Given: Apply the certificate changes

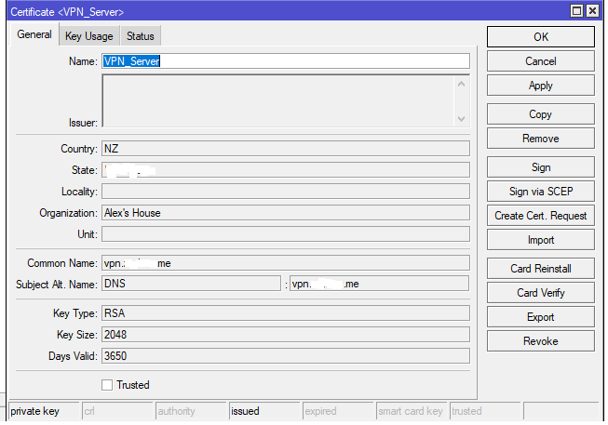Looking at the screenshot, I should point(541,86).
